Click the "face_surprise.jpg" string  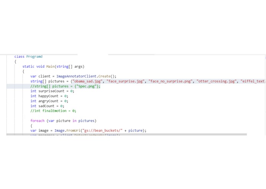[x=126, y=81]
